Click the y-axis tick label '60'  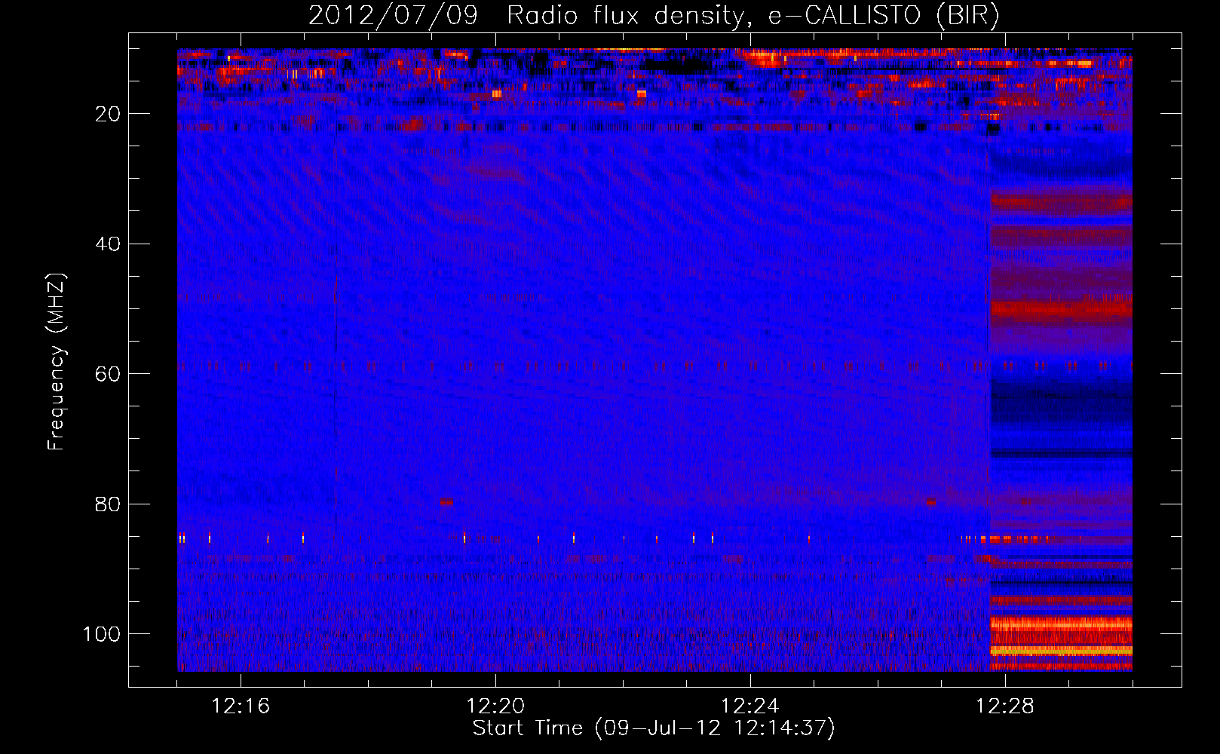coord(108,374)
